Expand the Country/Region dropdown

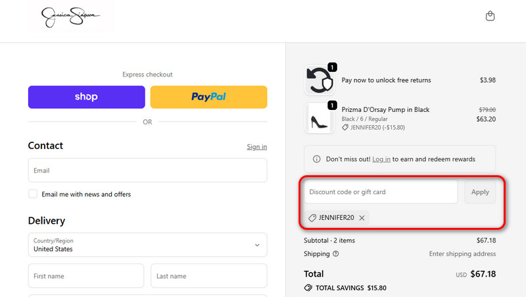point(147,245)
